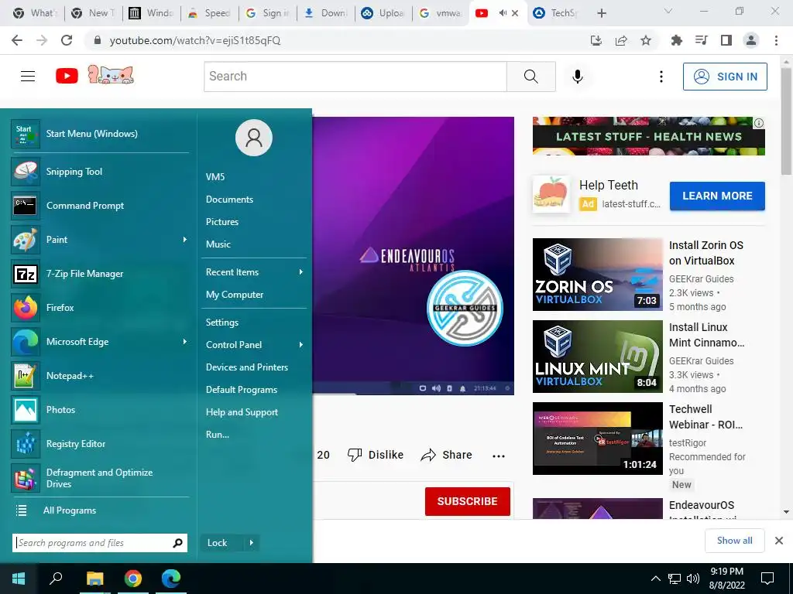
Task: Start voice search with the microphone icon
Action: pos(578,77)
